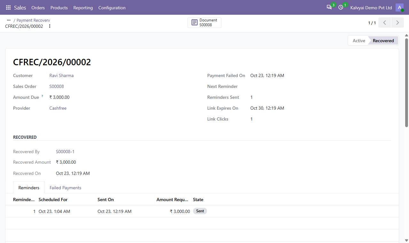
Task: Click the CFREC/2026/00002 record title
Action: (52, 62)
